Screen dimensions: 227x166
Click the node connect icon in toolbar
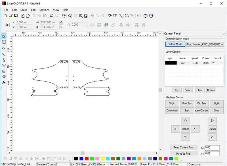(127, 16)
